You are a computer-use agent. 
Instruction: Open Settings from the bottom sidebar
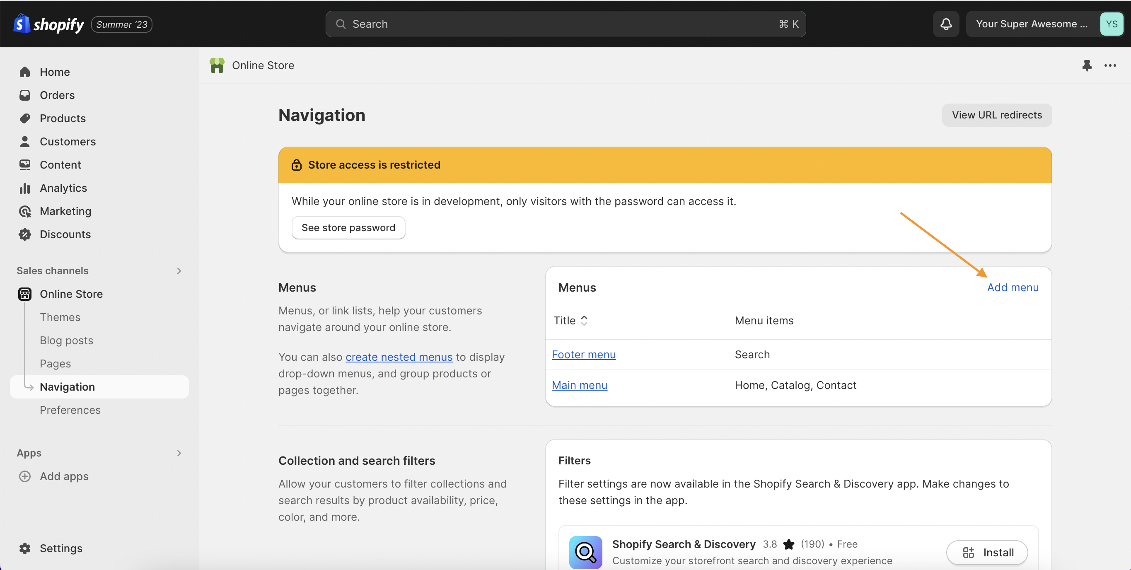pos(61,548)
